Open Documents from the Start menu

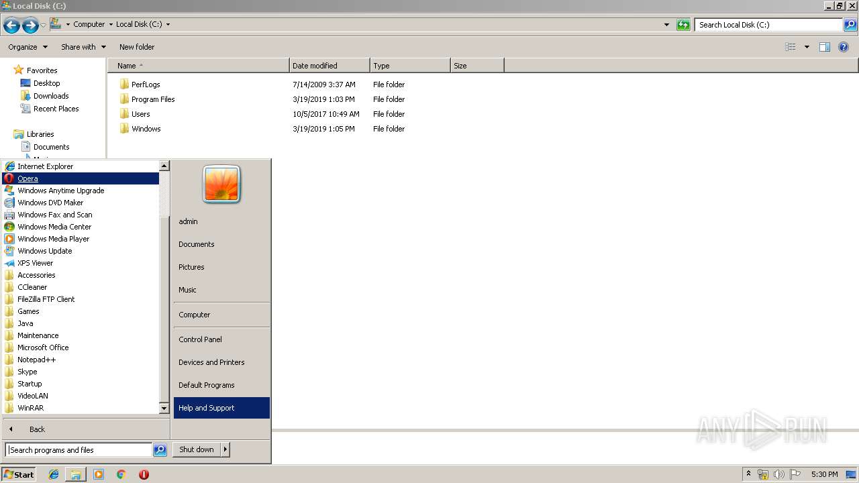click(221, 244)
